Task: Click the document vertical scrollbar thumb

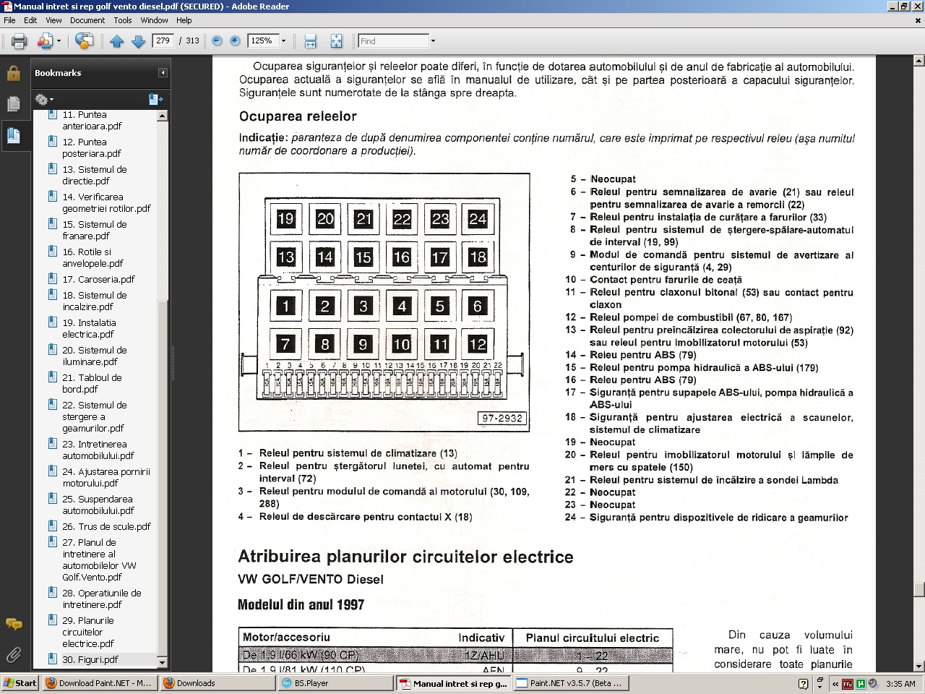Action: [x=918, y=590]
